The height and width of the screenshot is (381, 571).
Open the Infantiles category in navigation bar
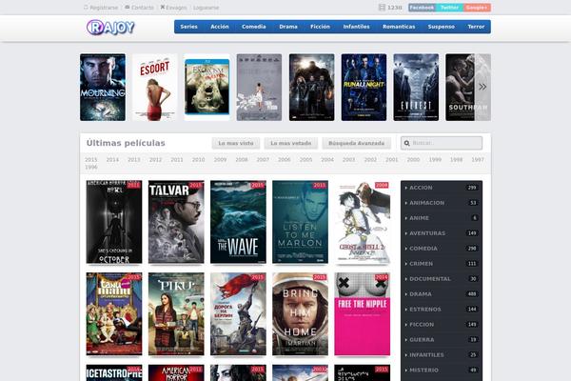pos(356,27)
